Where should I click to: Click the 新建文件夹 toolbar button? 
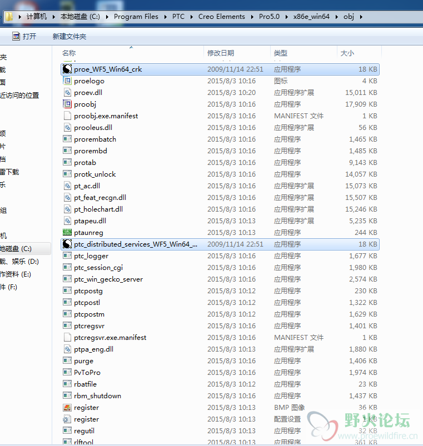pos(69,37)
